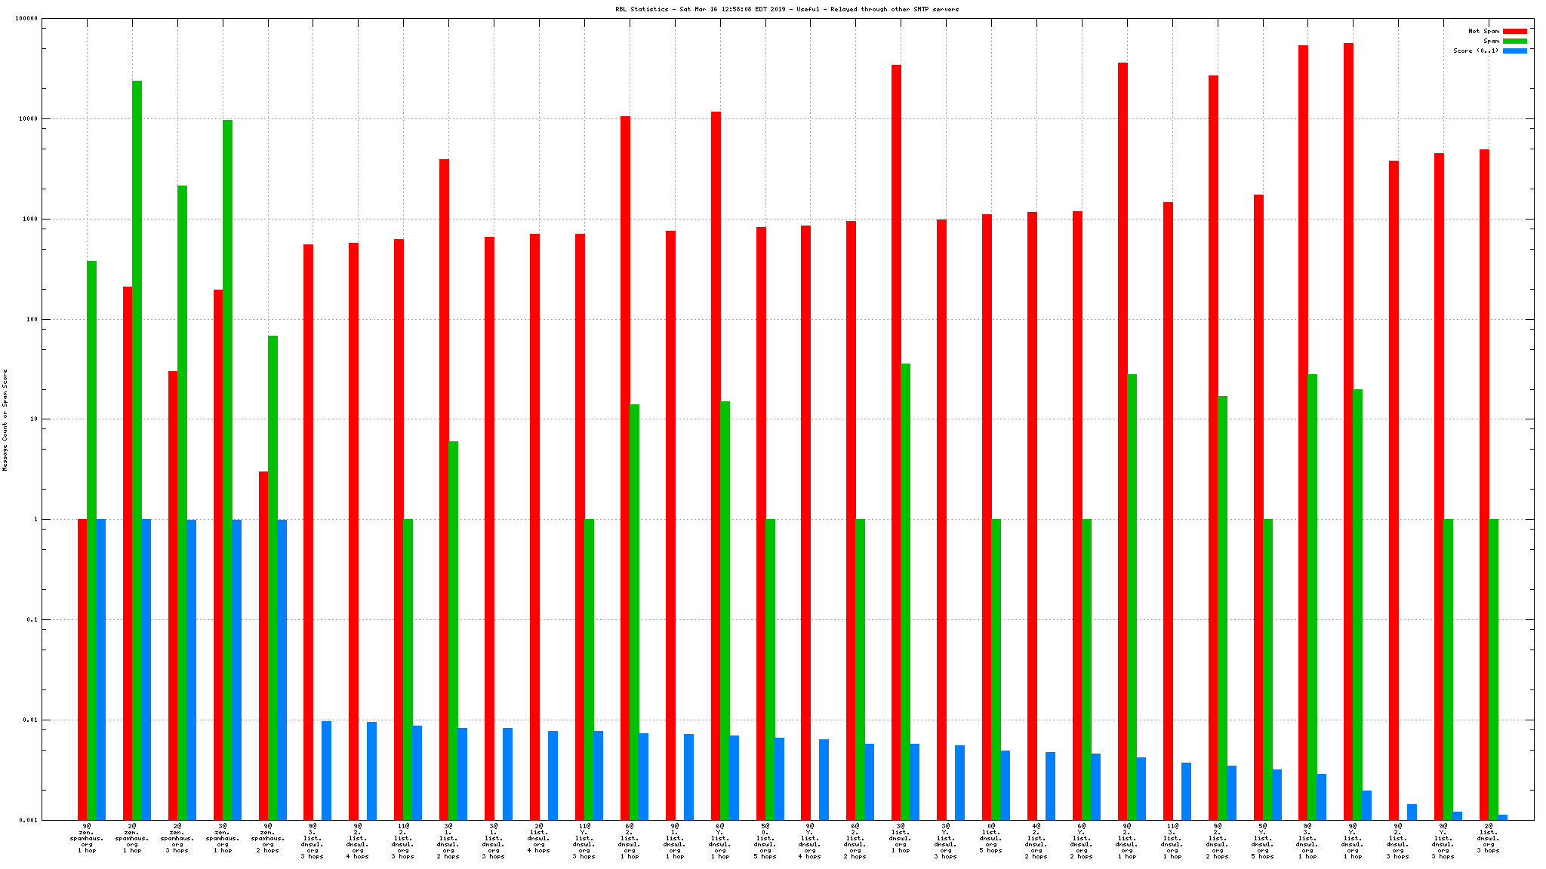Click the '0@ list.dnswl.org 5 hops' label

click(x=991, y=838)
